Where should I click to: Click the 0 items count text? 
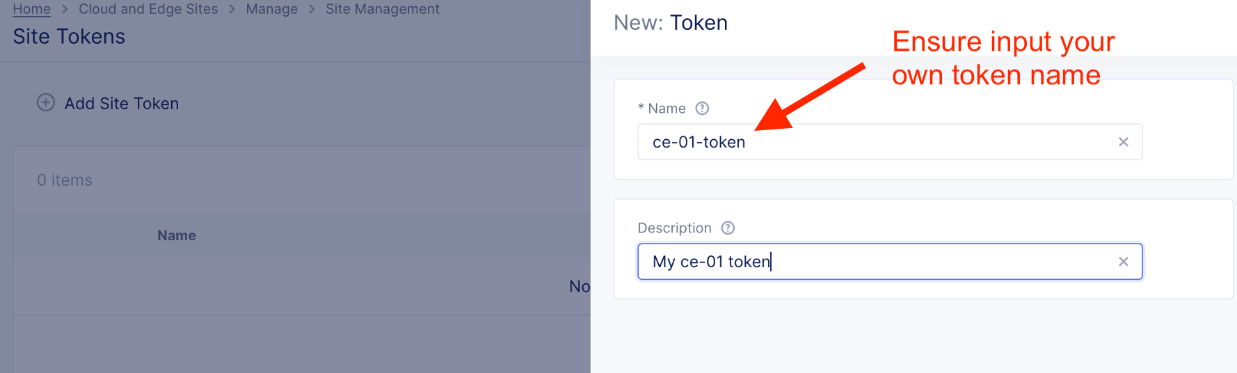pyautogui.click(x=65, y=180)
